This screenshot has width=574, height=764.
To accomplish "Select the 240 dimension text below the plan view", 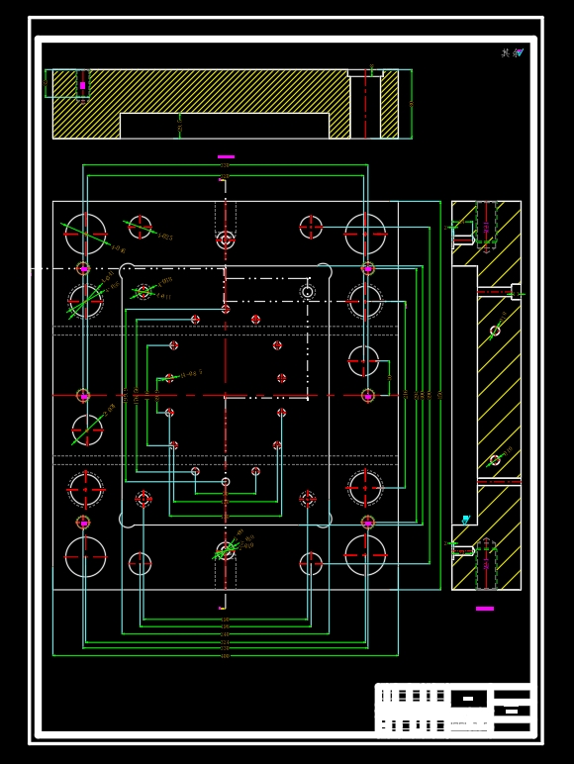I will coord(225,634).
